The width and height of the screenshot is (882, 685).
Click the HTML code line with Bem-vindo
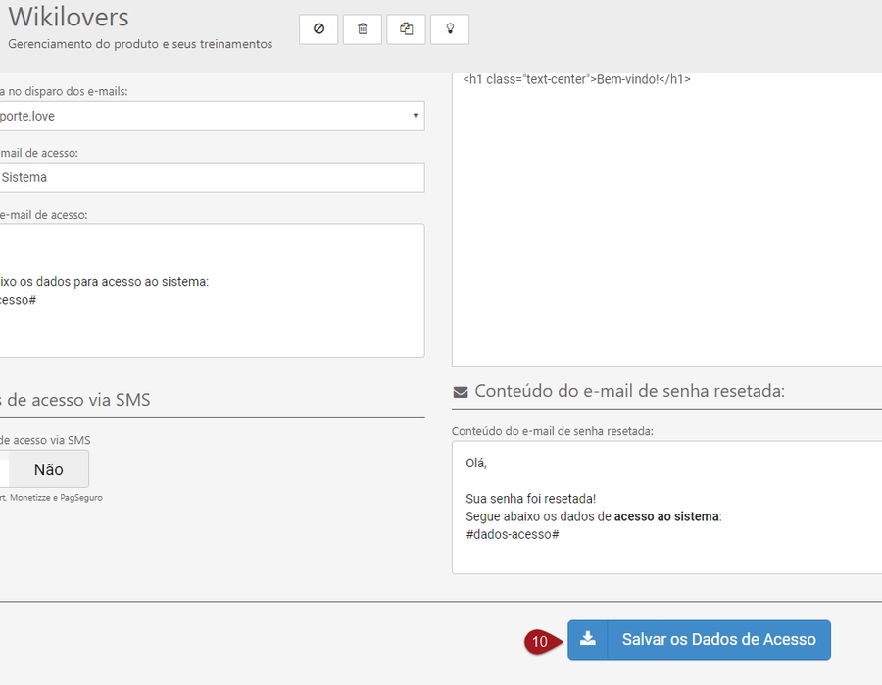tap(577, 79)
